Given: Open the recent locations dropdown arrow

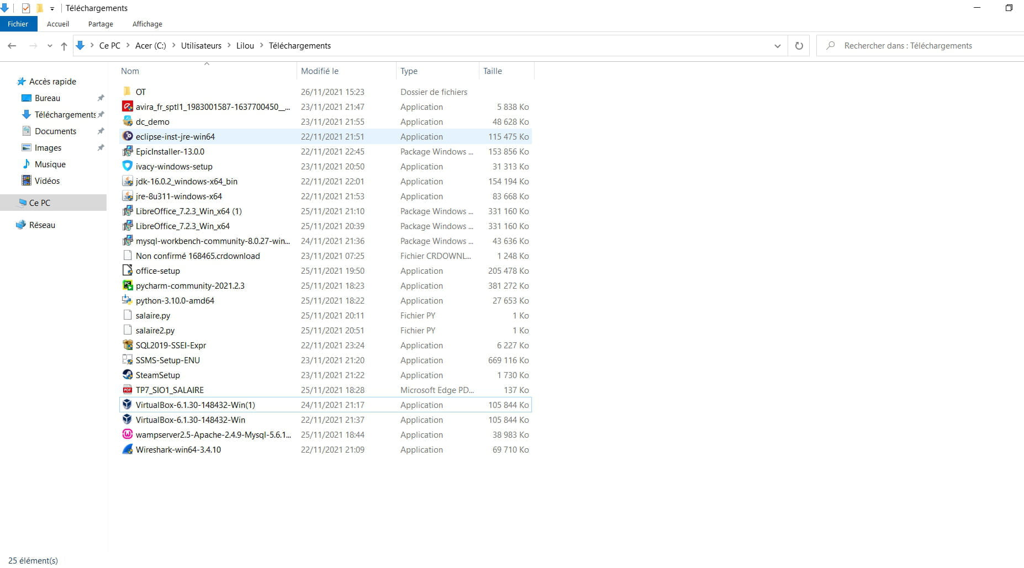Looking at the screenshot, I should pos(50,46).
